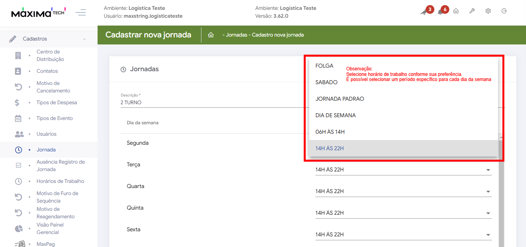The width and height of the screenshot is (526, 247).
Task: Open the wrench tools icon
Action: [472, 11]
